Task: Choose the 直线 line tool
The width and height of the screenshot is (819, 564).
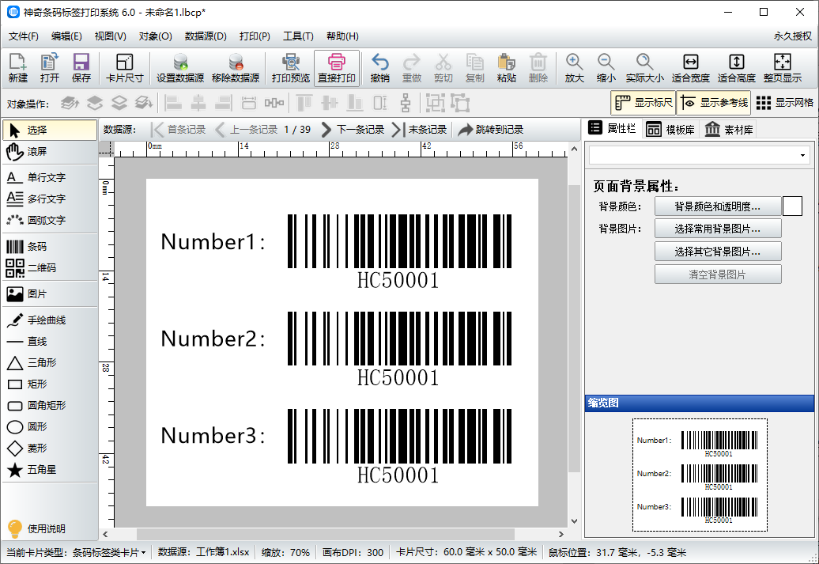Action: (x=50, y=342)
